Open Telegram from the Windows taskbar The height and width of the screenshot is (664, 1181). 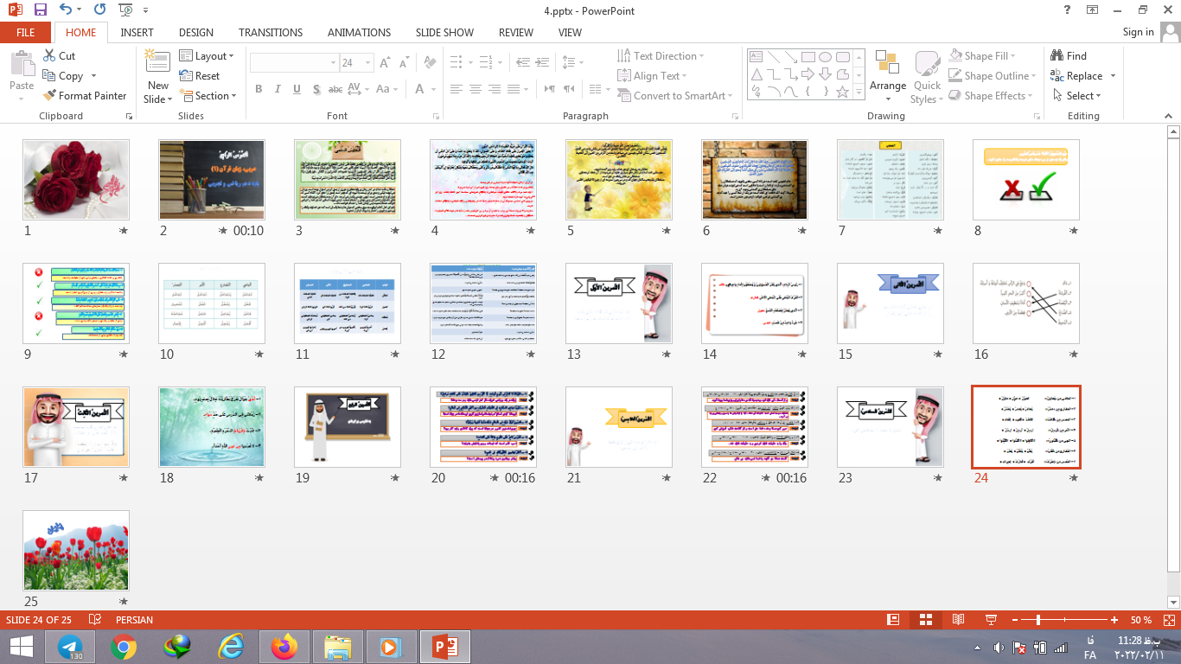coord(70,647)
